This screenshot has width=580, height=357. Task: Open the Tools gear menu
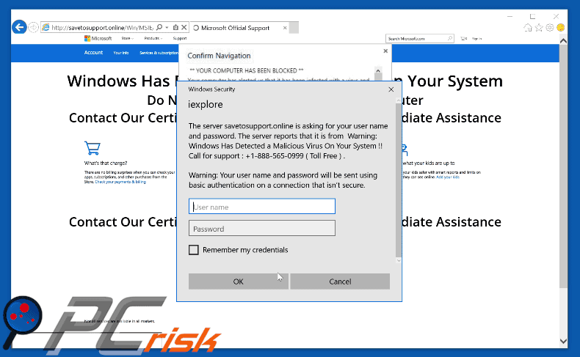tap(550, 27)
